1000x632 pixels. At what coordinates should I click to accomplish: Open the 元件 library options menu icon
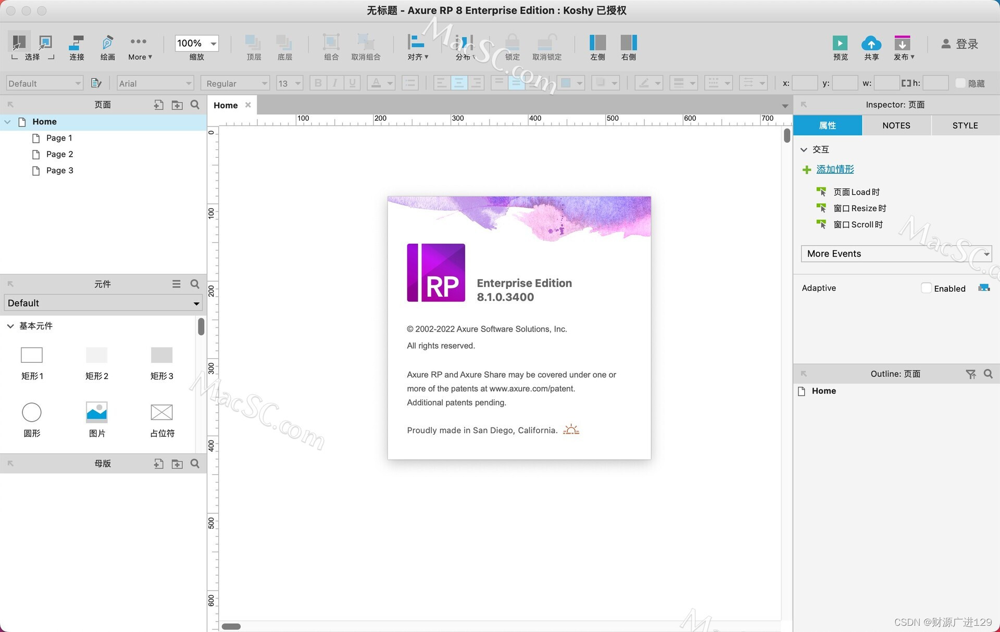click(x=177, y=284)
